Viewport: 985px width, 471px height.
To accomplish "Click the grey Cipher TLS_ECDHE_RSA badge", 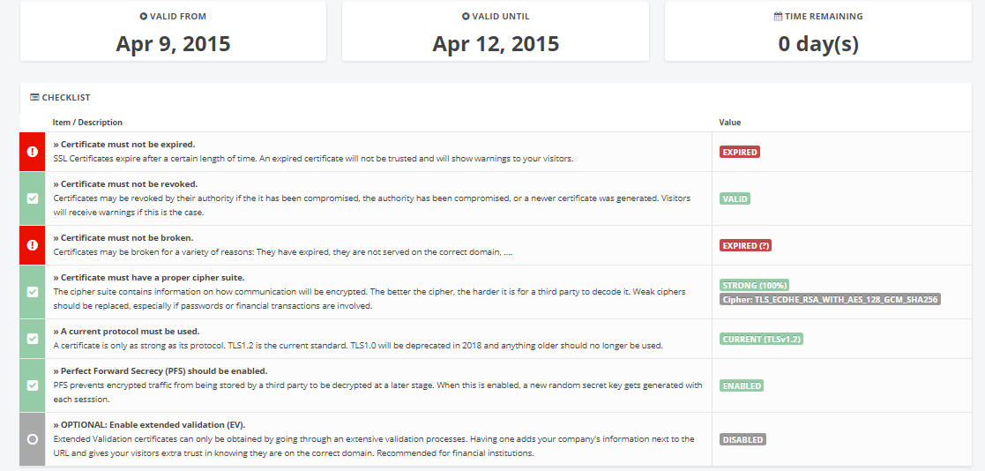I will [x=830, y=300].
